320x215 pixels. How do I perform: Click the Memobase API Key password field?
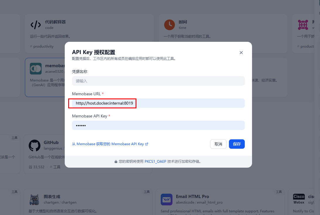[158, 125]
